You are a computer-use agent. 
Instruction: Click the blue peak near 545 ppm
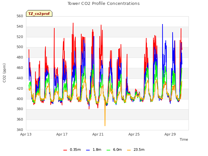pos(162,25)
